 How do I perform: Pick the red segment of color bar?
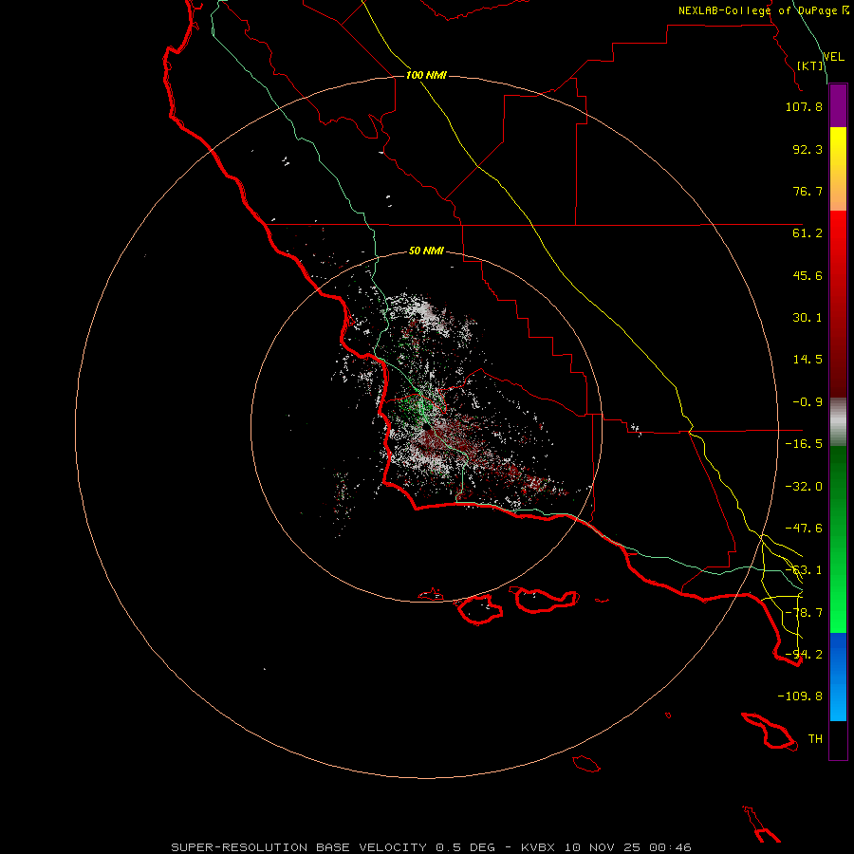(838, 304)
